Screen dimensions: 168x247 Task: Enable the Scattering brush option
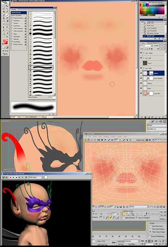[x=12, y=21]
